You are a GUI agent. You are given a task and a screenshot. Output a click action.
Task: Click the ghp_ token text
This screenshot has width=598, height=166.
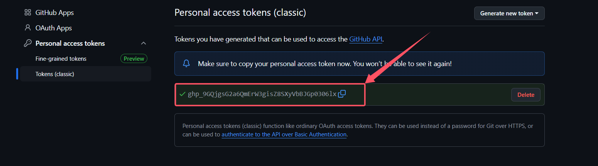tap(262, 94)
